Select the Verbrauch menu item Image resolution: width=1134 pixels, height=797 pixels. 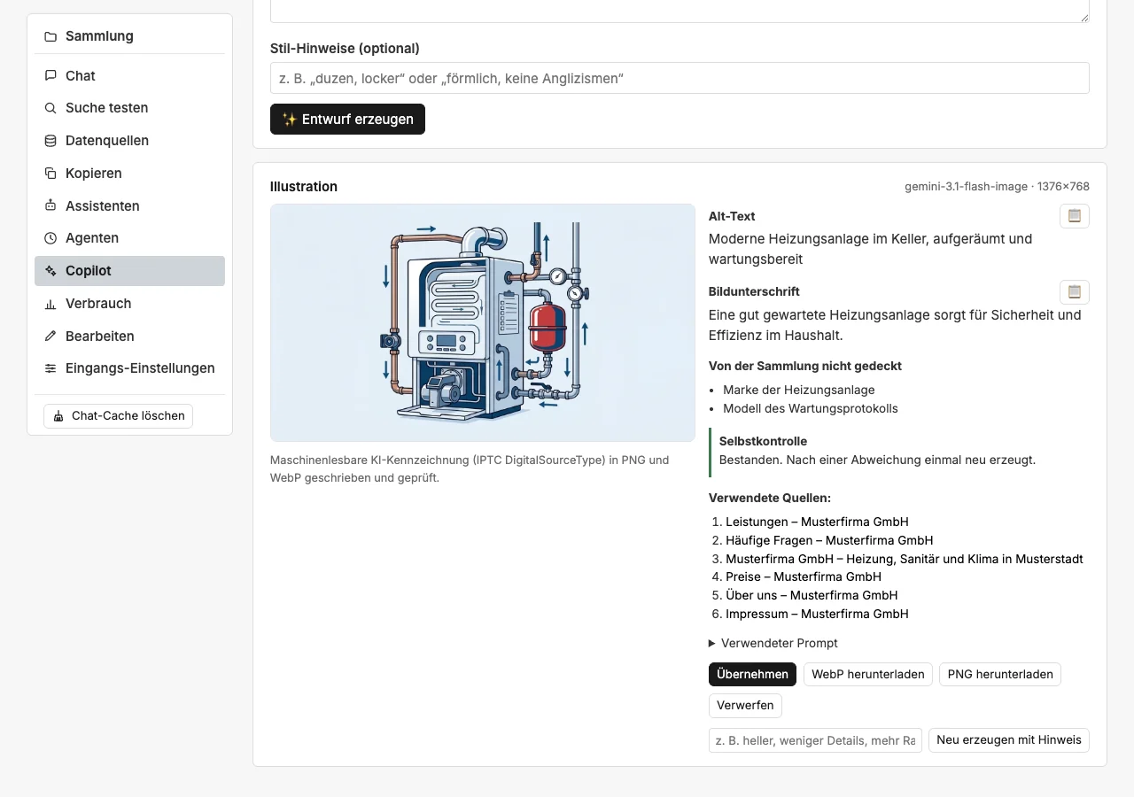pos(129,304)
